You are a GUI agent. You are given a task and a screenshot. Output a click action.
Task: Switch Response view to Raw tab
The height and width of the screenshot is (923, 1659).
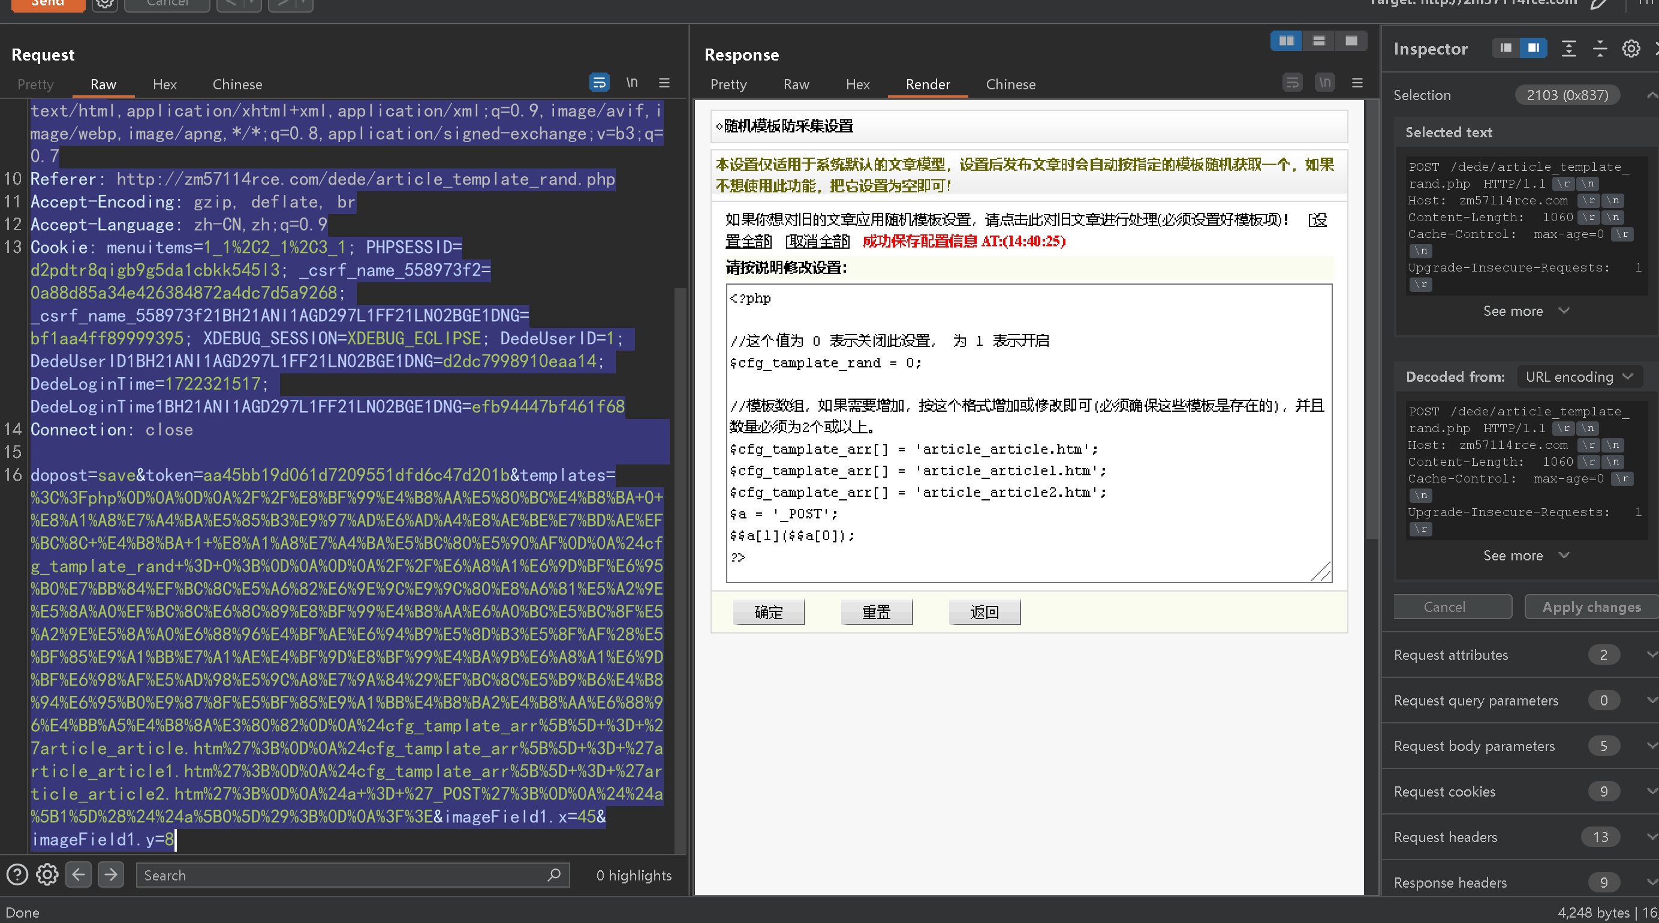tap(796, 85)
